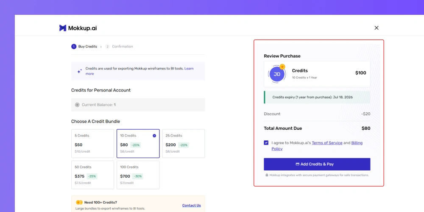The image size is (424, 212).
Task: Choose the 50 Credits bundle
Action: [92, 175]
